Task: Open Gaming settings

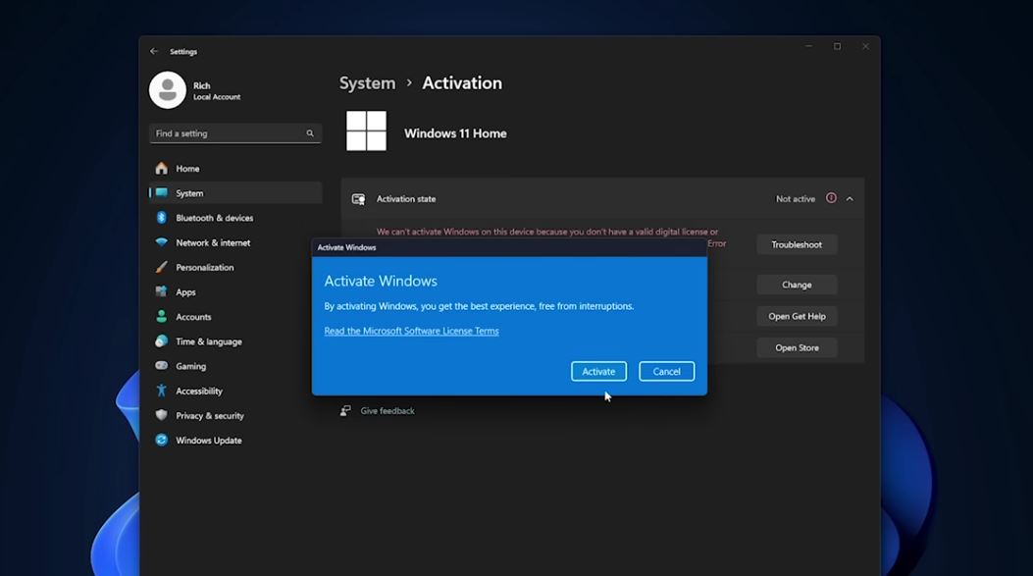Action: 188,366
